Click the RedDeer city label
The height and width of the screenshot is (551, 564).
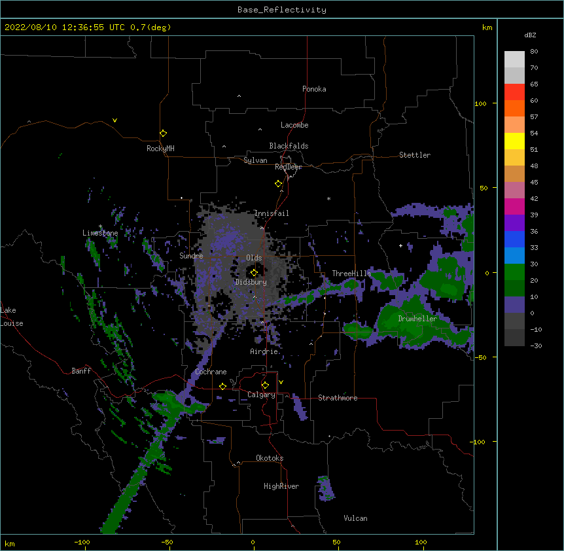tap(288, 167)
